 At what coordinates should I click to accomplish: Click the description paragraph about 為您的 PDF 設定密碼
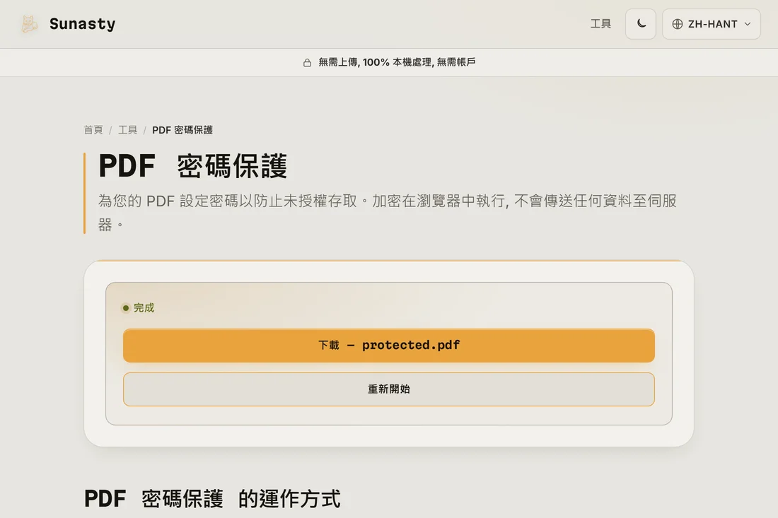pyautogui.click(x=387, y=213)
